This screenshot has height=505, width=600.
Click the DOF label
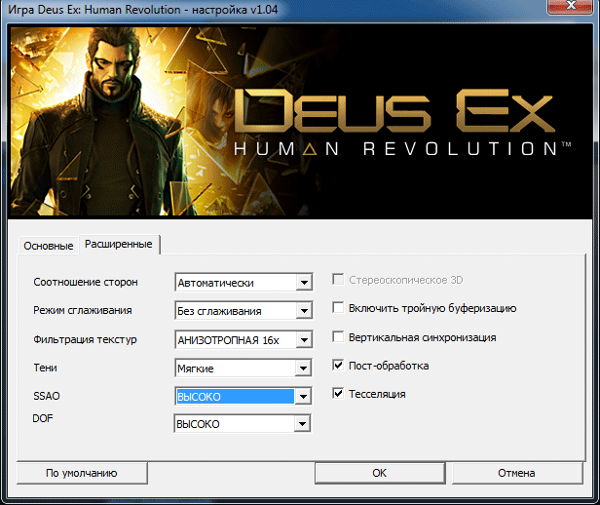pyautogui.click(x=43, y=418)
